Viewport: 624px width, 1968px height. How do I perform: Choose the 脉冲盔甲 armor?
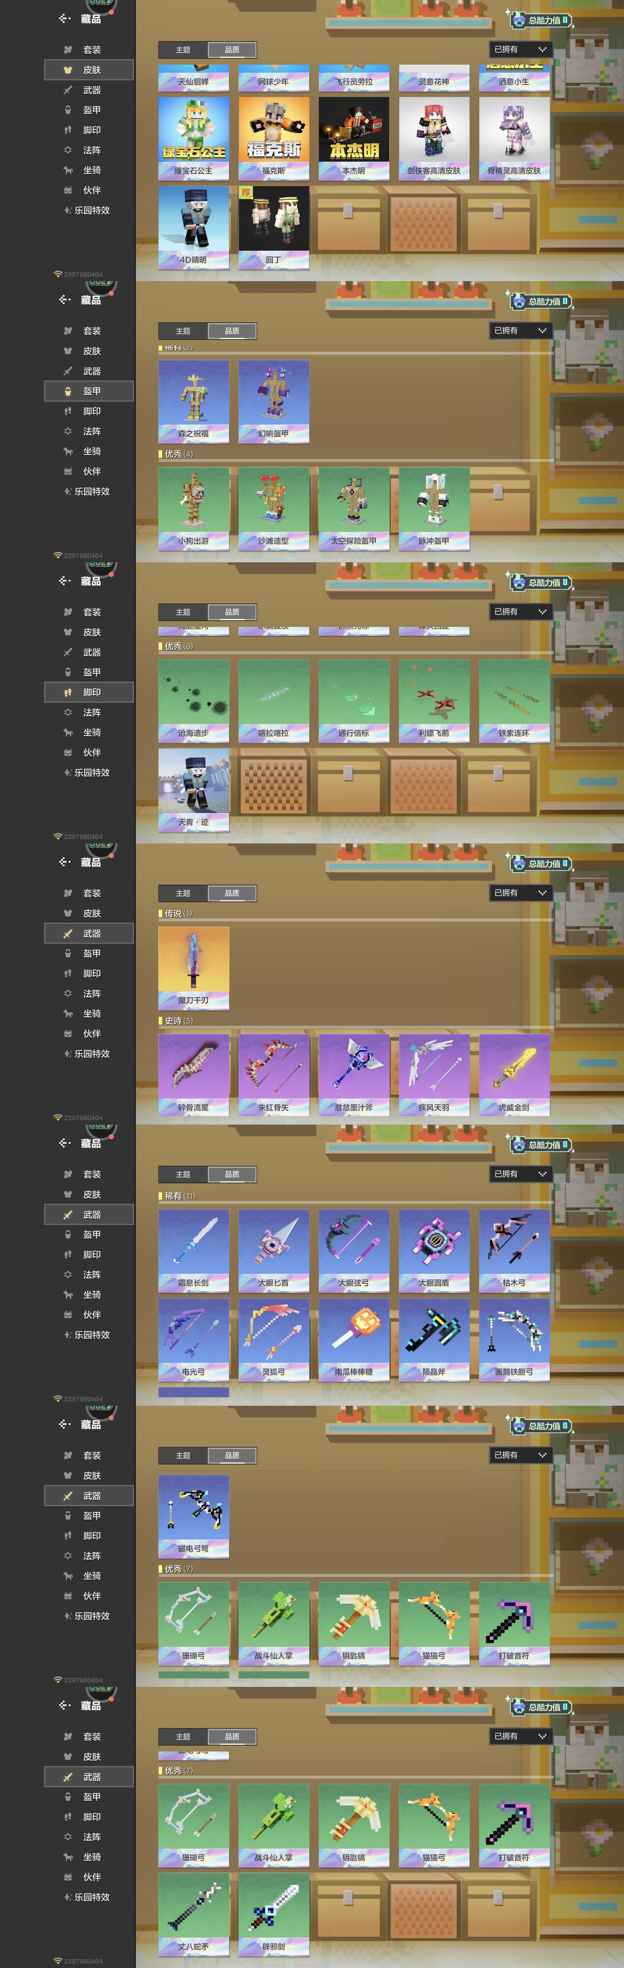click(434, 509)
